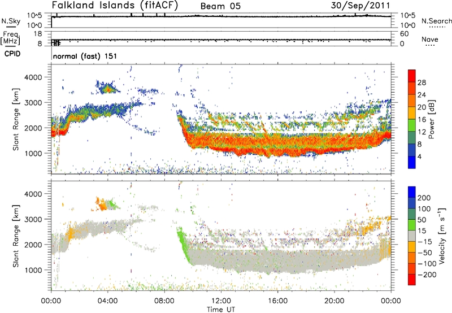Click the right-side '60' Nave axis value
This screenshot has height=313, width=452.
tap(404, 34)
